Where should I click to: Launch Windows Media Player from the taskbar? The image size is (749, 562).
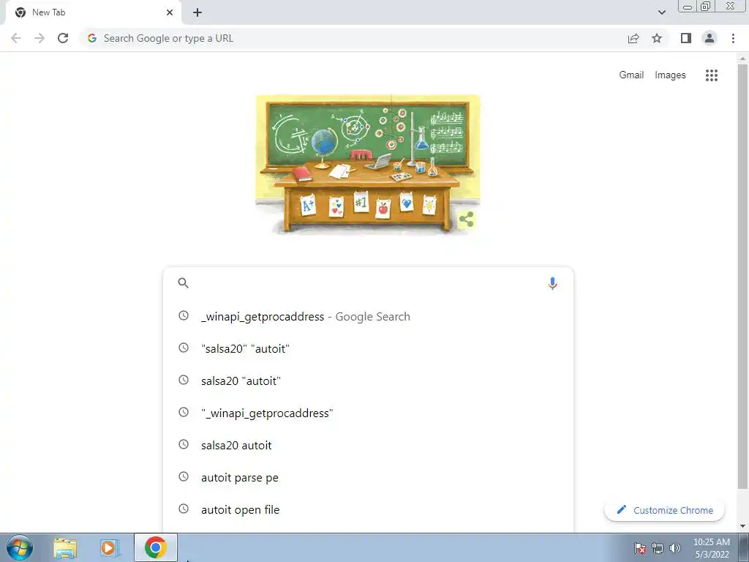(x=110, y=547)
